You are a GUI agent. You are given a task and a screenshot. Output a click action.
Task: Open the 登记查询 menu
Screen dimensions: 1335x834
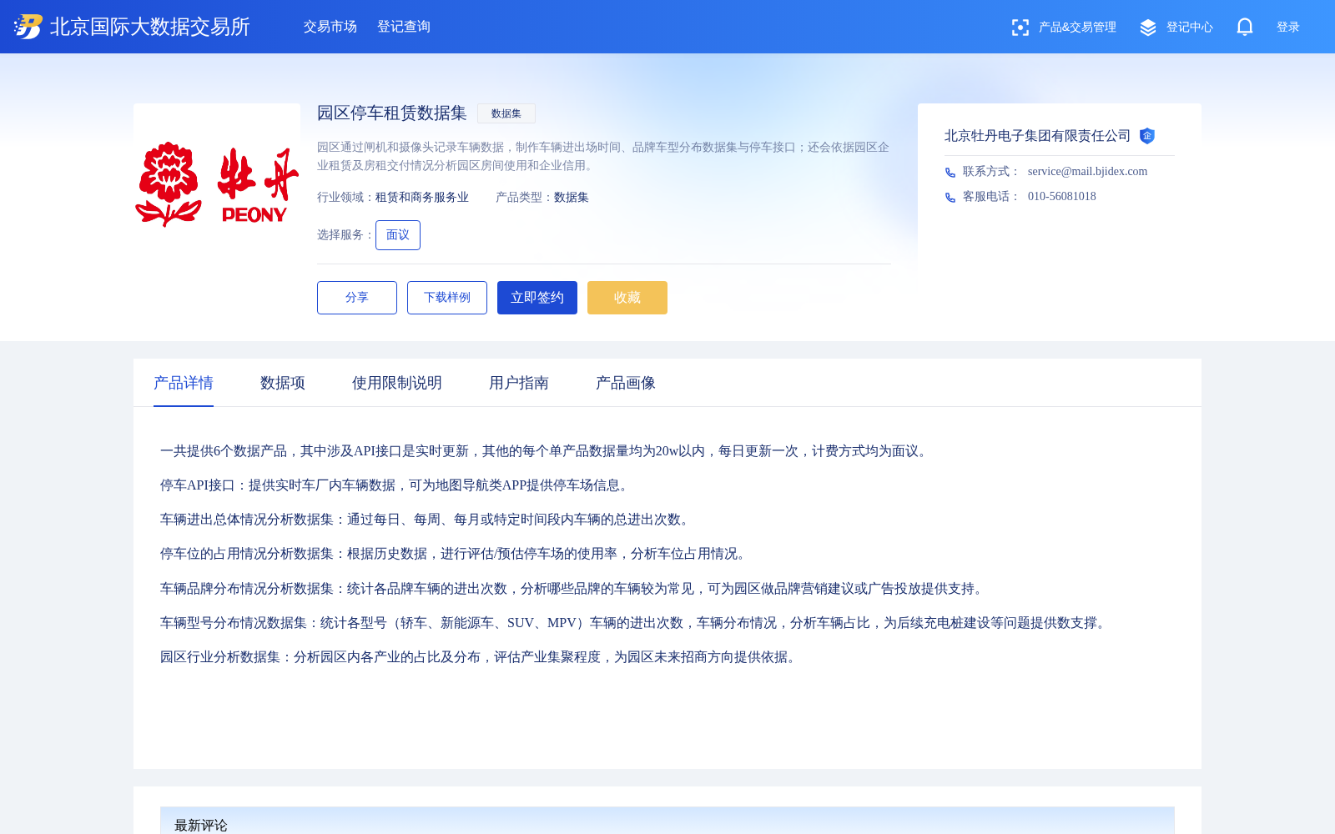coord(404,27)
